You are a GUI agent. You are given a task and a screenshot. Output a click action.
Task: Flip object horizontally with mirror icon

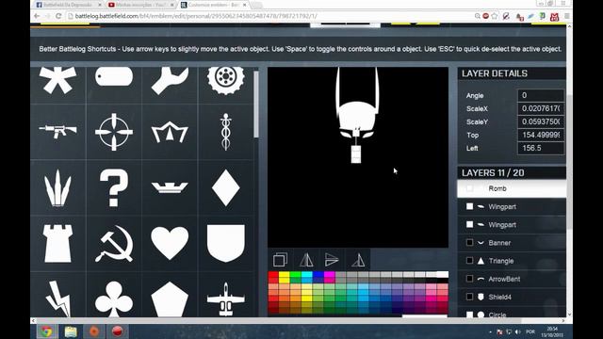pyautogui.click(x=306, y=260)
